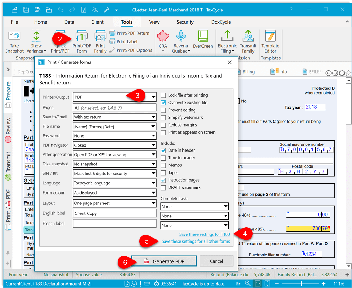352x288 pixels.
Task: Switch to the Data ribbon tab
Action: (x=69, y=22)
